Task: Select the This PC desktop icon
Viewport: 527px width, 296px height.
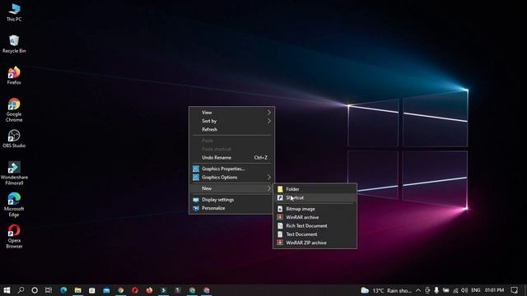Action: point(14,13)
